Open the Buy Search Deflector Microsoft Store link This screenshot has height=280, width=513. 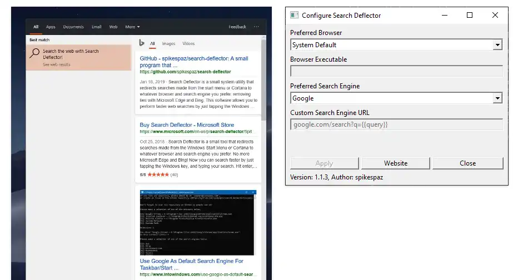coord(187,125)
